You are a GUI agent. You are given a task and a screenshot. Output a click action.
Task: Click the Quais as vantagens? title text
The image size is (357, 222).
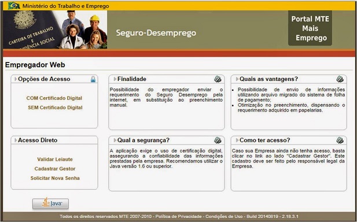click(x=268, y=79)
